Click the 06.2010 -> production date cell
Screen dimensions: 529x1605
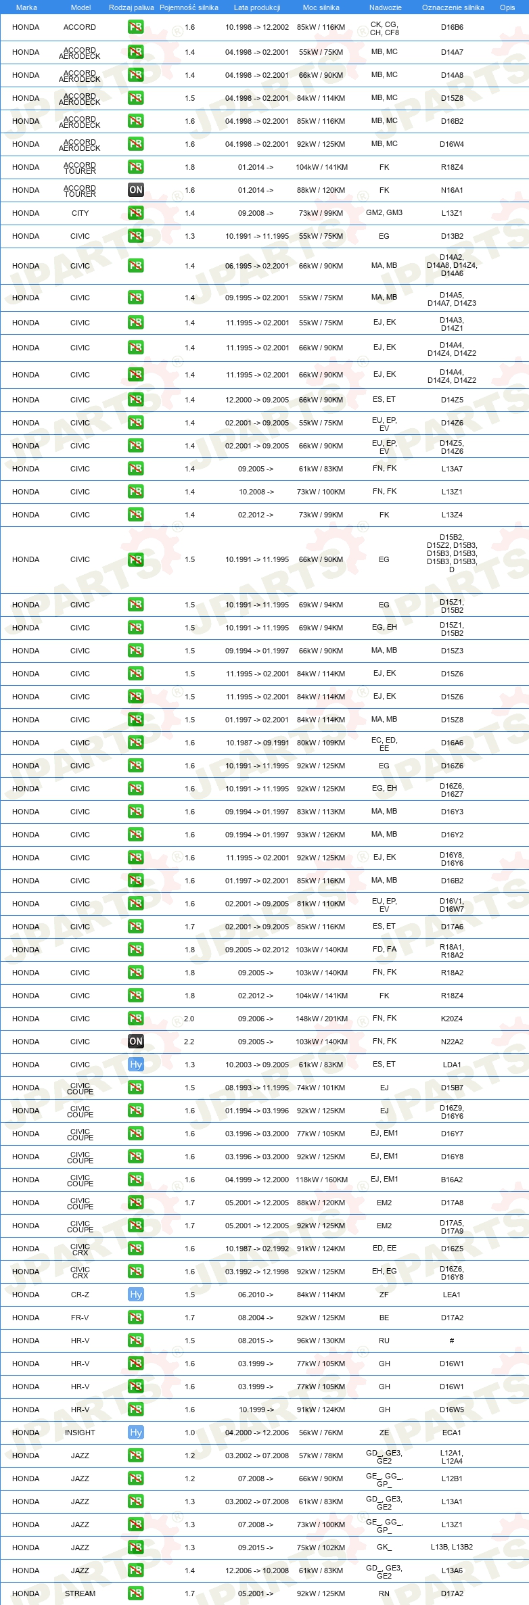click(x=256, y=1295)
